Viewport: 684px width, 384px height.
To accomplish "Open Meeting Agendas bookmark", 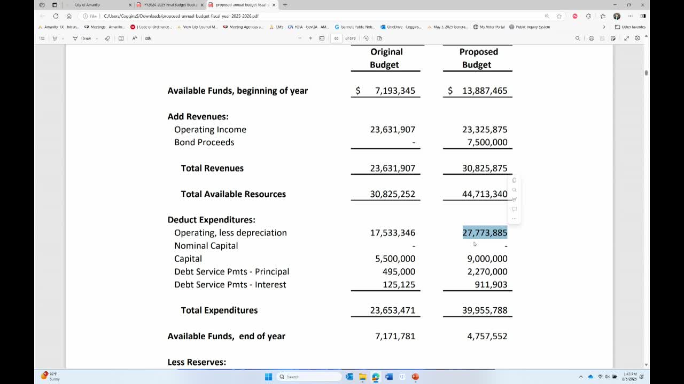I will [243, 27].
